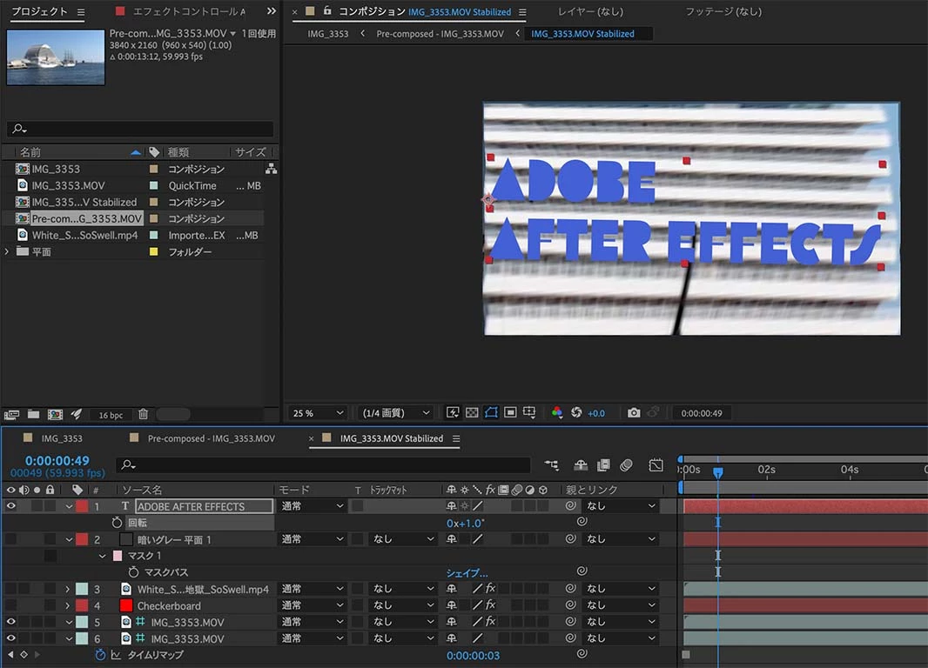Image resolution: width=928 pixels, height=668 pixels.
Task: Open parent link dropdown for text layer
Action: coord(621,506)
